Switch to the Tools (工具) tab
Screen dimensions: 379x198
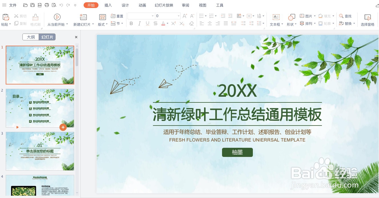(220, 5)
